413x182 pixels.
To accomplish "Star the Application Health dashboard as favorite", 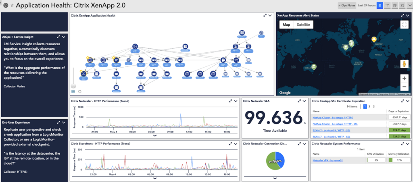I will click(12, 5).
